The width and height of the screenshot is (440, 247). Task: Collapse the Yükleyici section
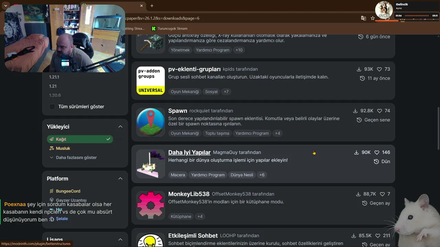pyautogui.click(x=120, y=127)
